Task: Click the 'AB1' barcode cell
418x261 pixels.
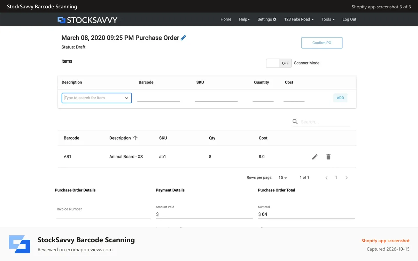Action: click(x=68, y=157)
